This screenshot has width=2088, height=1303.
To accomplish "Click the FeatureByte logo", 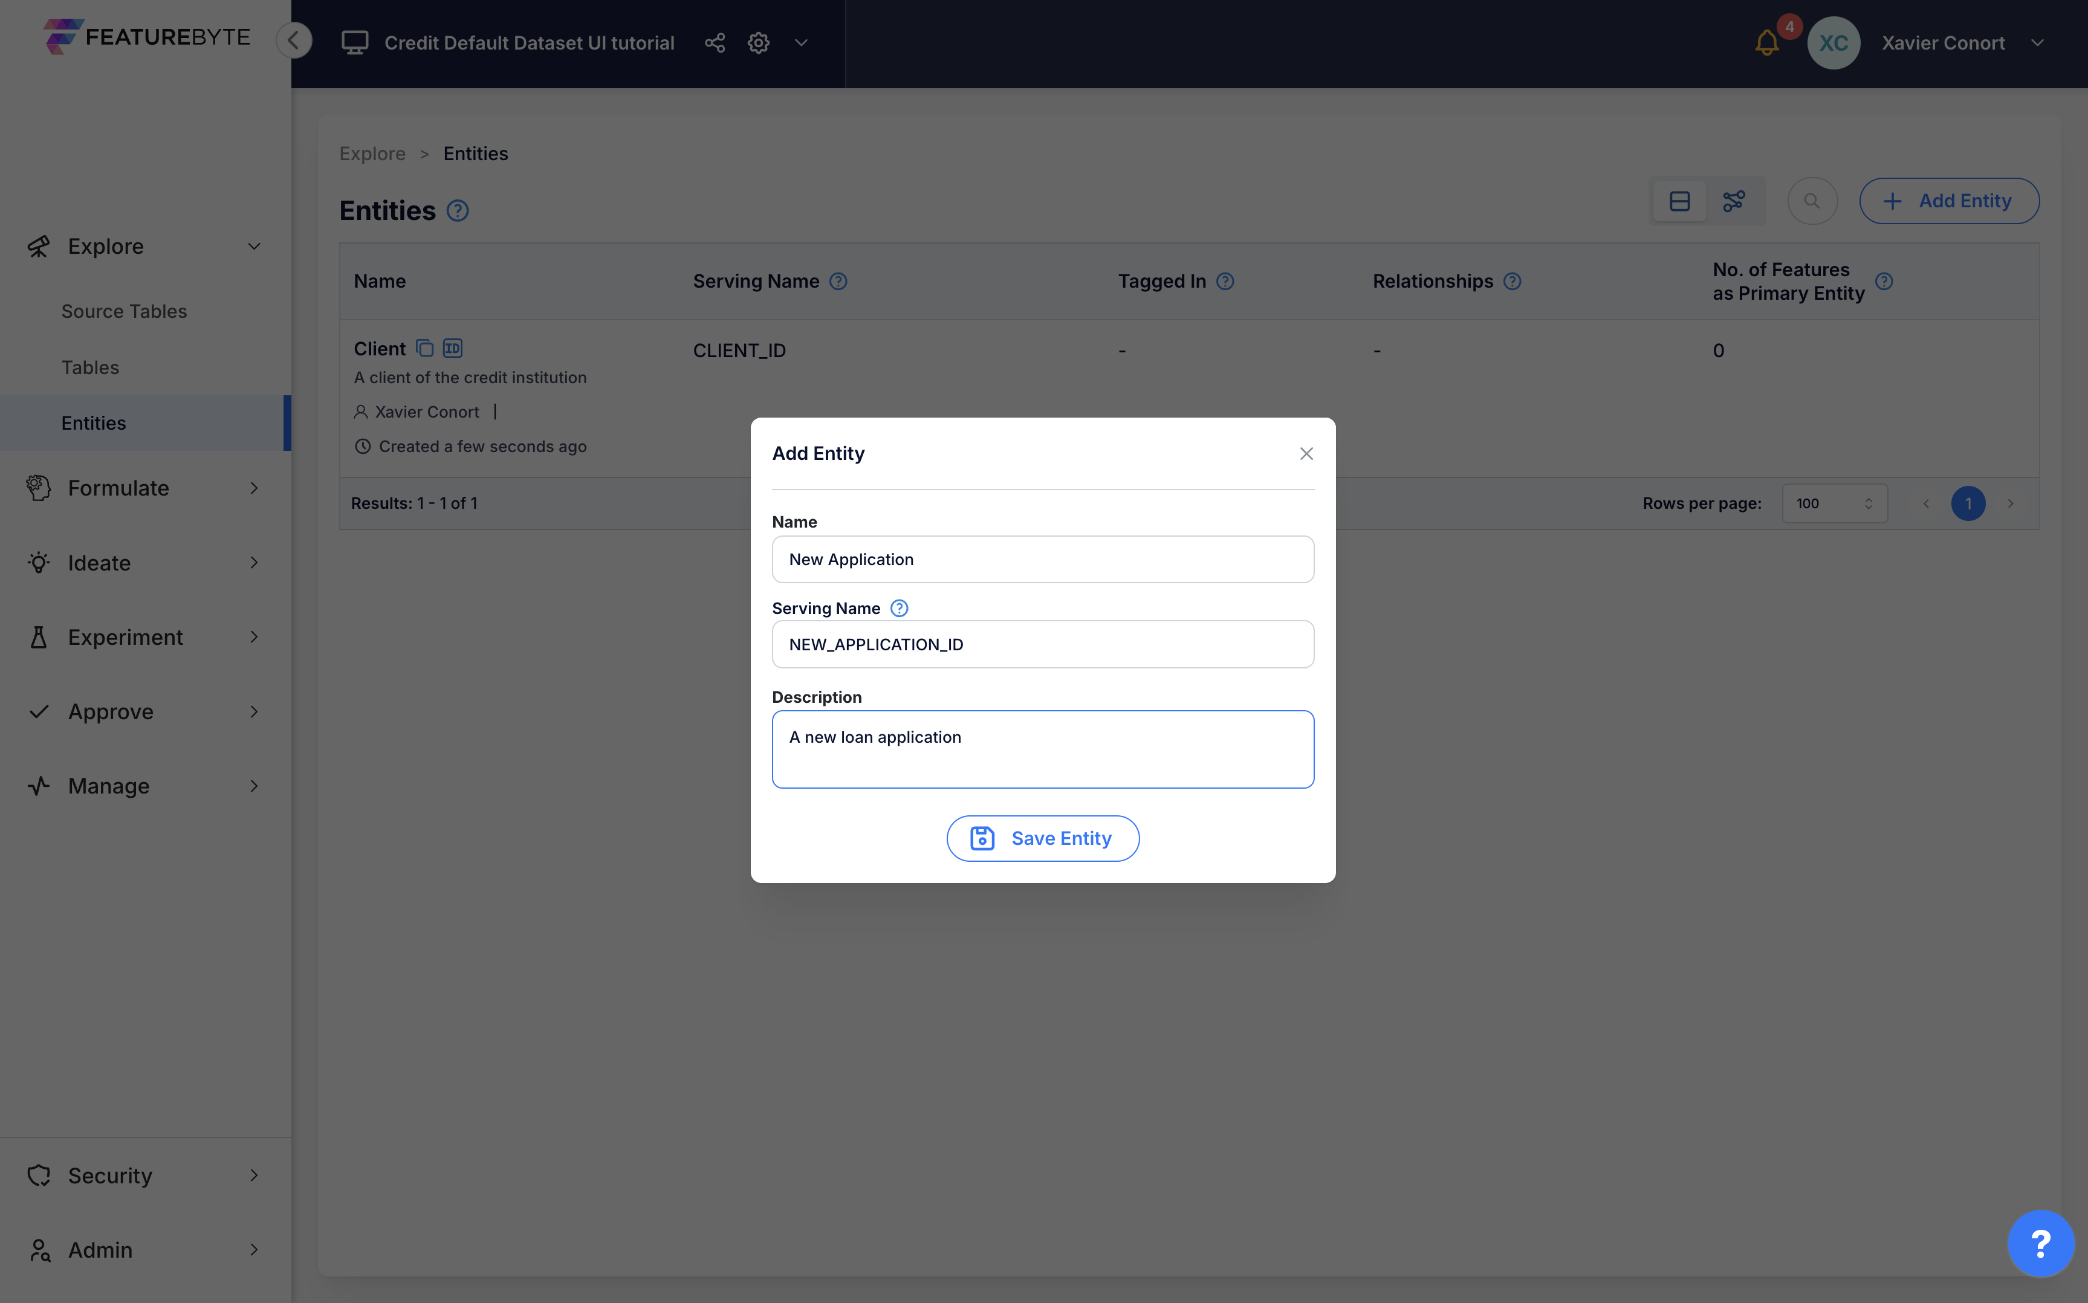I will 146,37.
